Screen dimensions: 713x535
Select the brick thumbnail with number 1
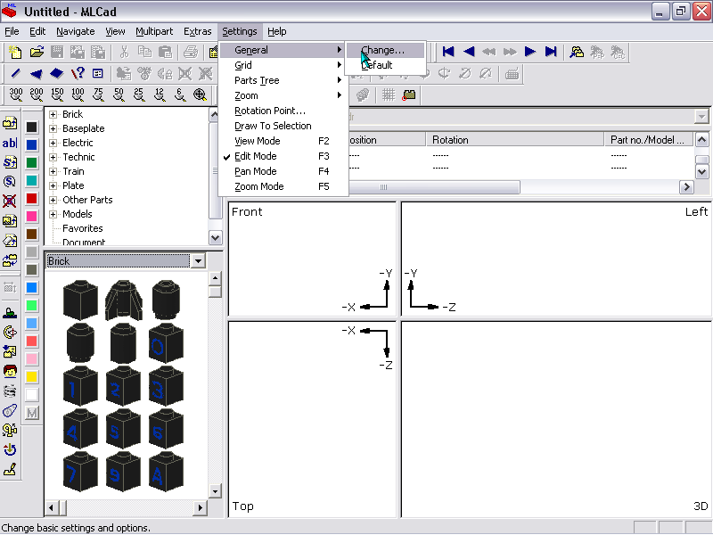pyautogui.click(x=80, y=386)
